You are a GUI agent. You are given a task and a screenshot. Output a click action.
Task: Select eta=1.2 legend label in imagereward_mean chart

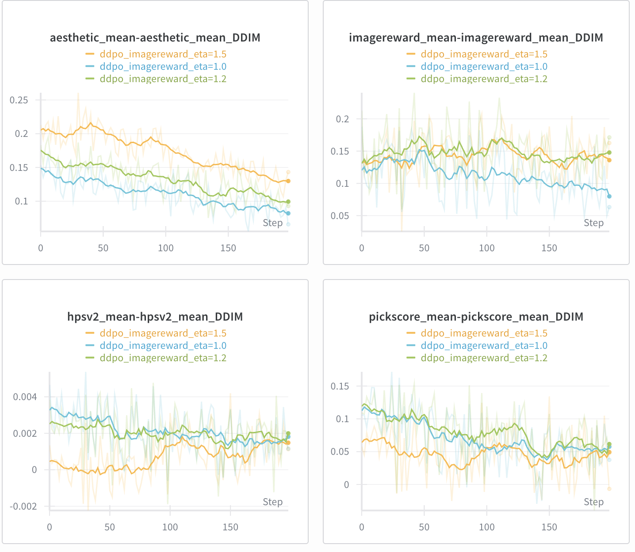(x=484, y=79)
